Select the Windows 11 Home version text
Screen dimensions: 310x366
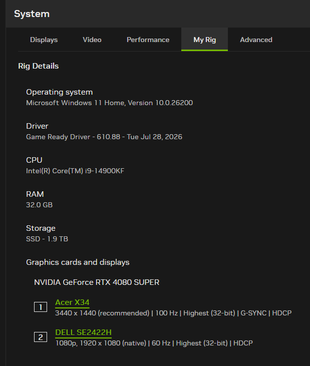pos(110,103)
